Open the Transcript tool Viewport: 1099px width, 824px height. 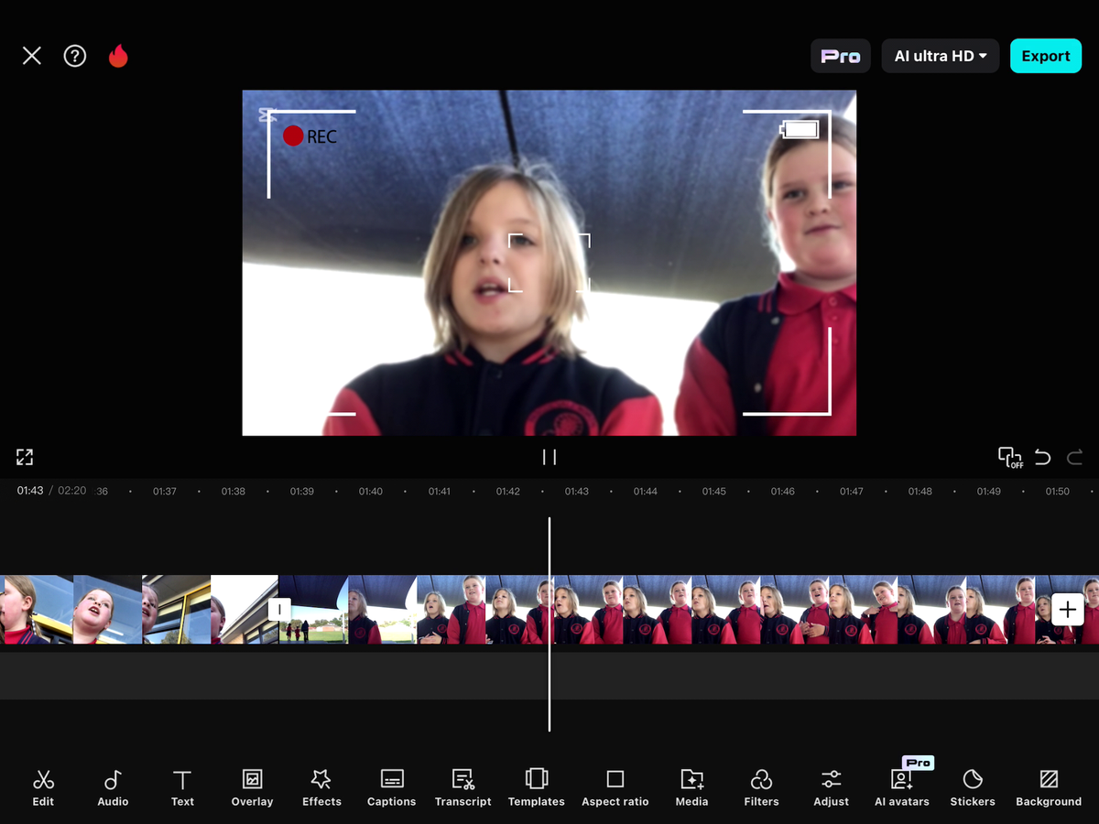tap(462, 787)
